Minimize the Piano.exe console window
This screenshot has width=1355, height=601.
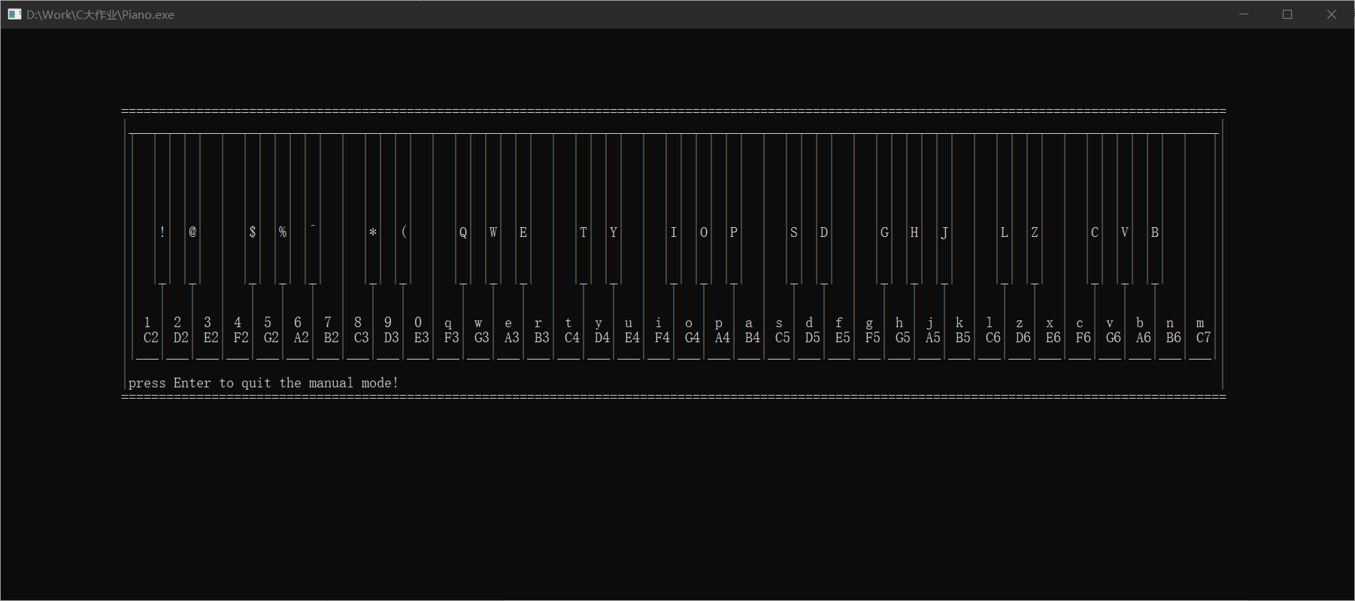tap(1244, 14)
